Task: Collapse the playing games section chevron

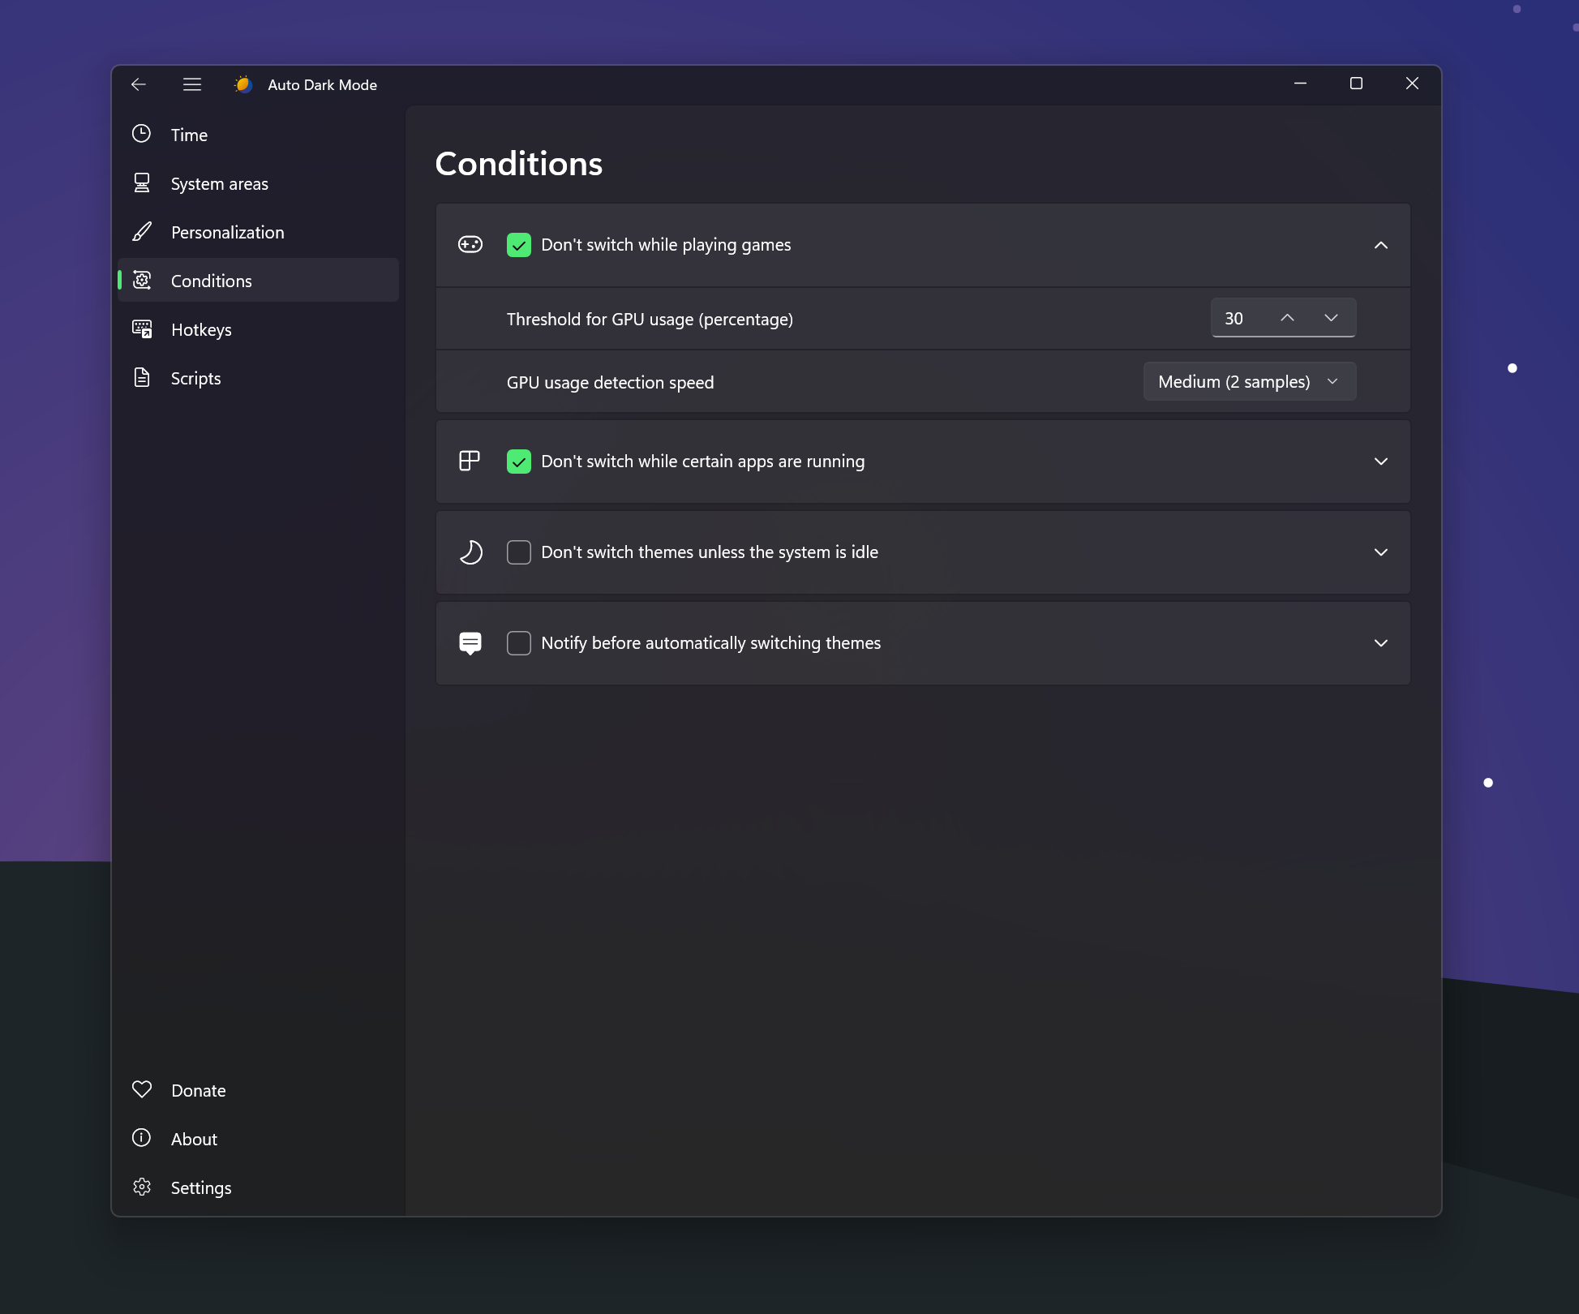Action: click(1381, 245)
